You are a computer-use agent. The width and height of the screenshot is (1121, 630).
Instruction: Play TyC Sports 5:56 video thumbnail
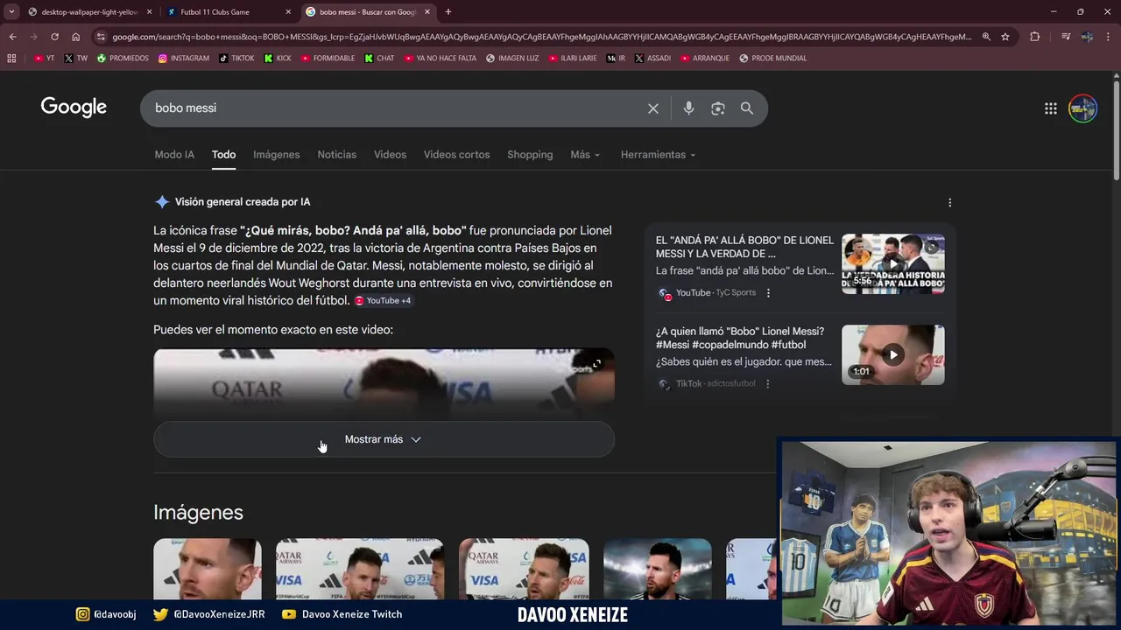point(893,263)
